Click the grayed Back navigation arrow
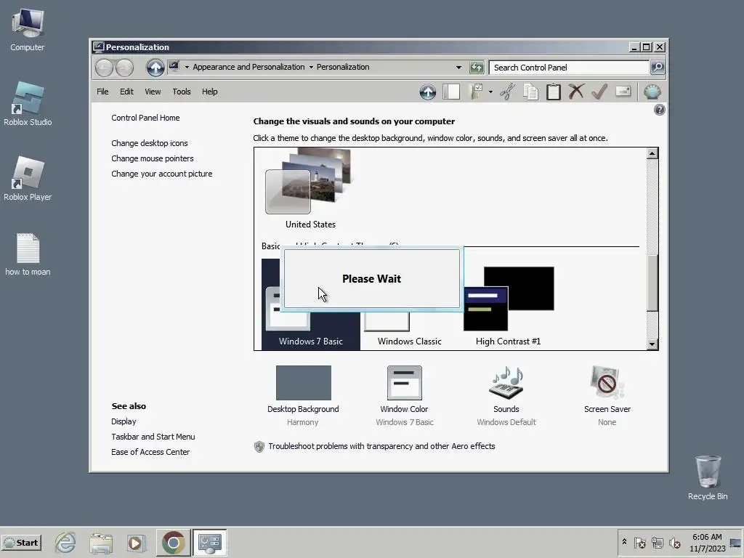 coord(104,68)
